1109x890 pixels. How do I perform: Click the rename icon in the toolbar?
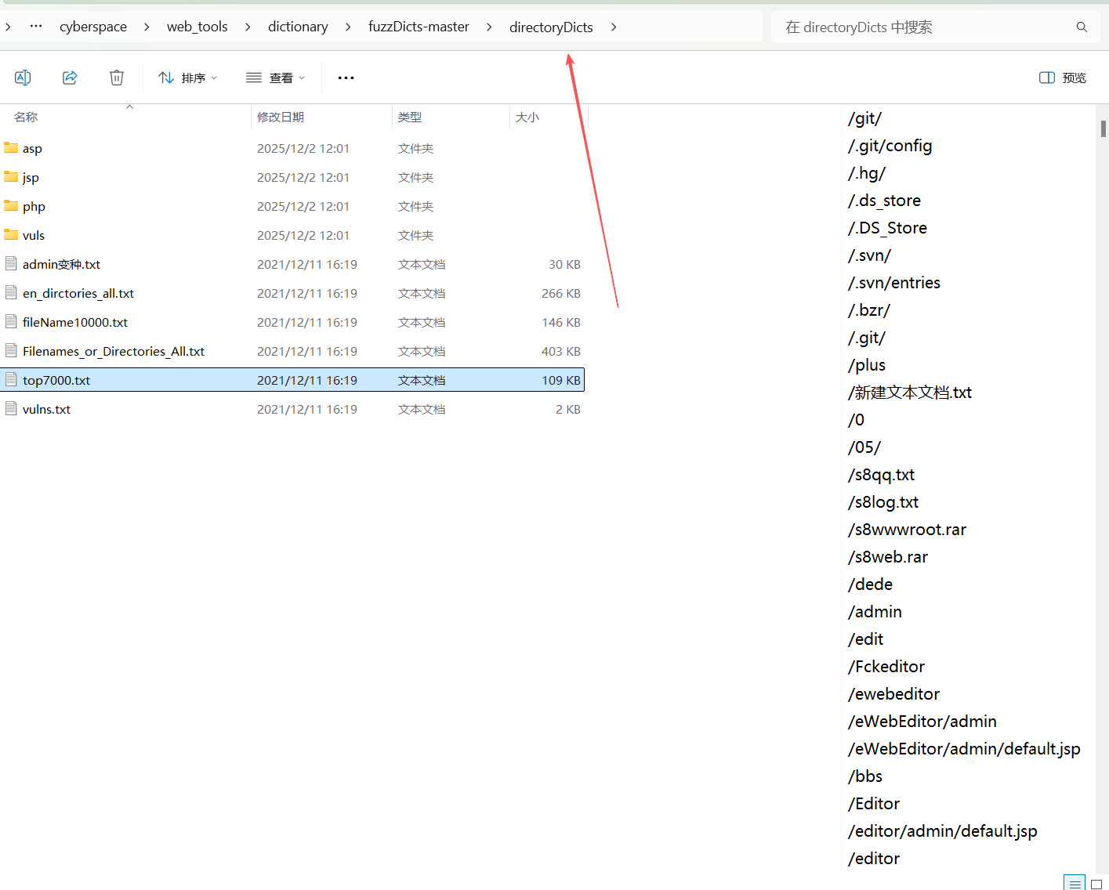point(23,78)
